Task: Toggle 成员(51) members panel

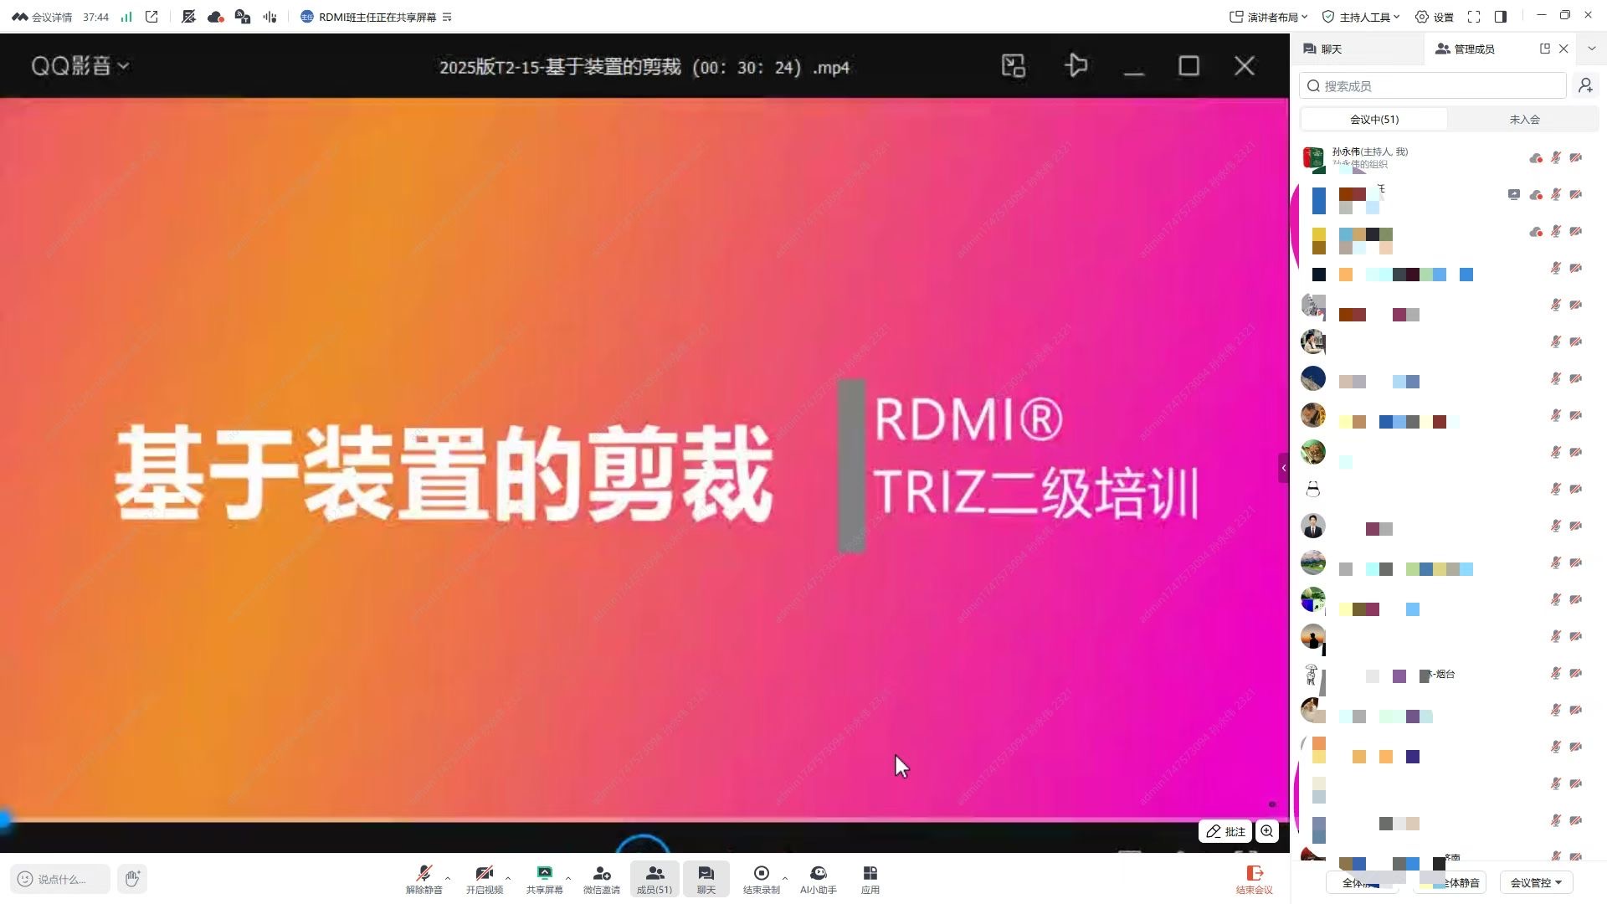Action: coord(654,878)
